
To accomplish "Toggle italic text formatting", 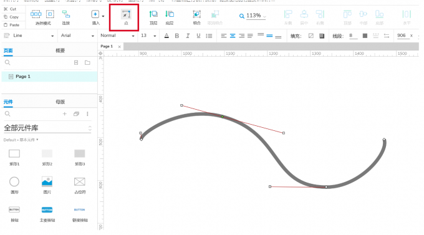I will (x=188, y=36).
